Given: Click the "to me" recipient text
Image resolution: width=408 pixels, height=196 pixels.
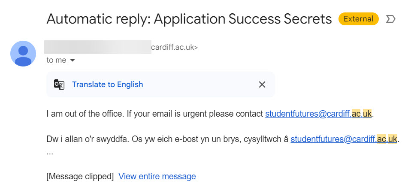Looking at the screenshot, I should tap(56, 60).
